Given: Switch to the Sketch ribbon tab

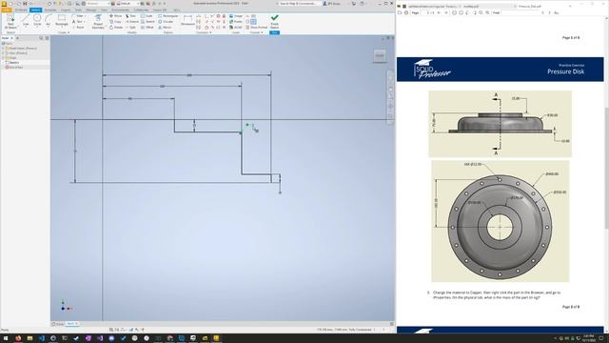Looking at the screenshot, I should tap(35, 10).
